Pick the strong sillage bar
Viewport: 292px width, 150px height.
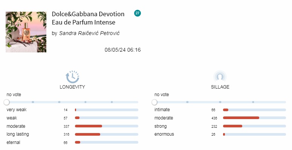click(x=254, y=126)
